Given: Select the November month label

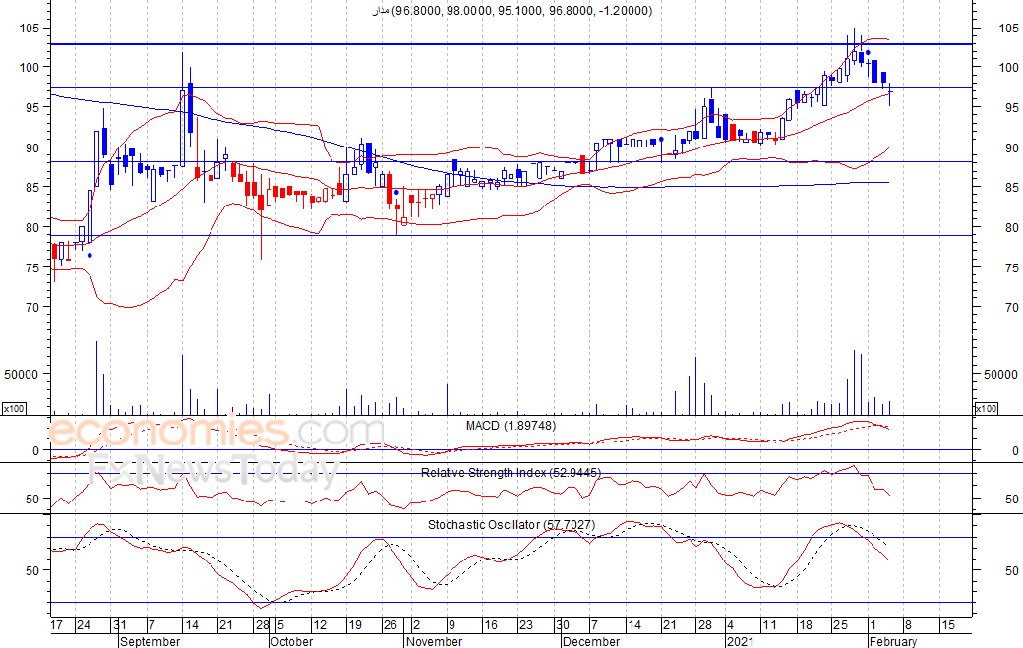Looking at the screenshot, I should [x=434, y=641].
